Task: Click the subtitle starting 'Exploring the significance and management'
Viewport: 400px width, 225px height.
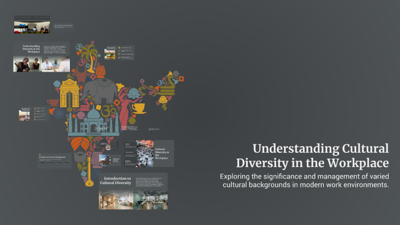Action: [305, 181]
